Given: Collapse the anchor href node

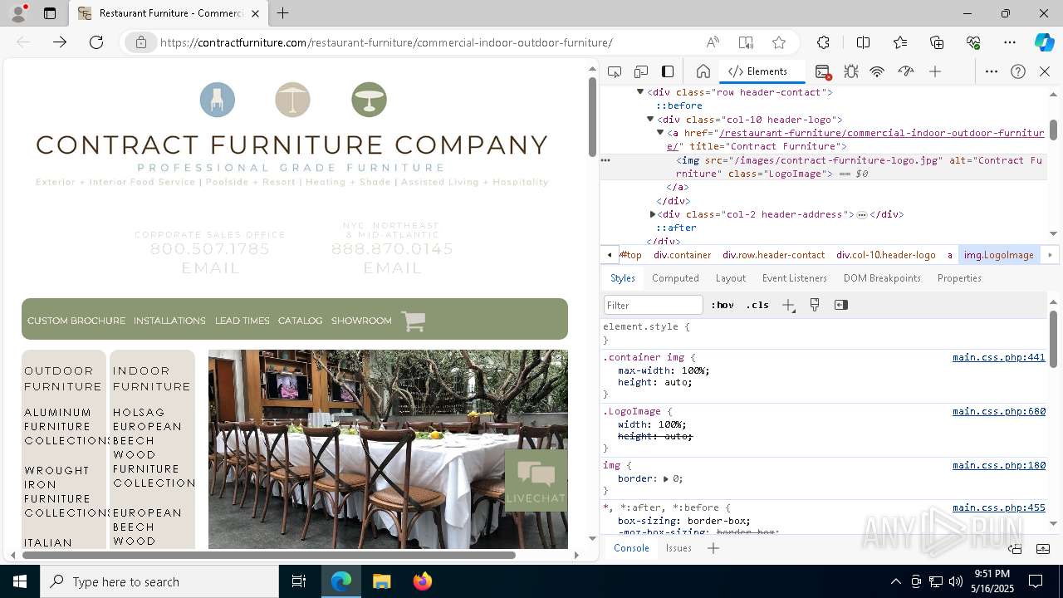Looking at the screenshot, I should click(x=660, y=133).
